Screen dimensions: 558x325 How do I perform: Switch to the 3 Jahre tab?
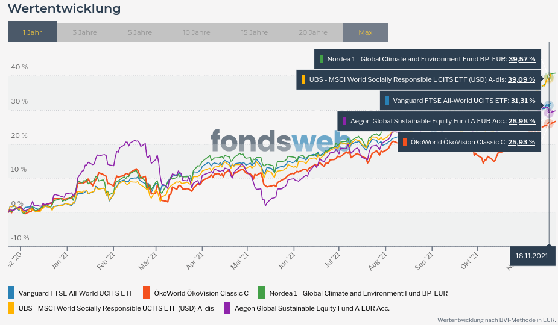click(84, 32)
